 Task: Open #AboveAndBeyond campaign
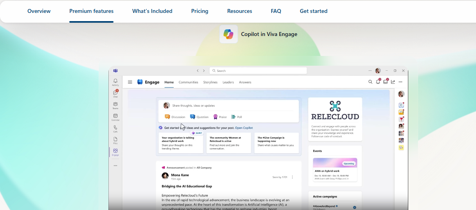(324, 206)
